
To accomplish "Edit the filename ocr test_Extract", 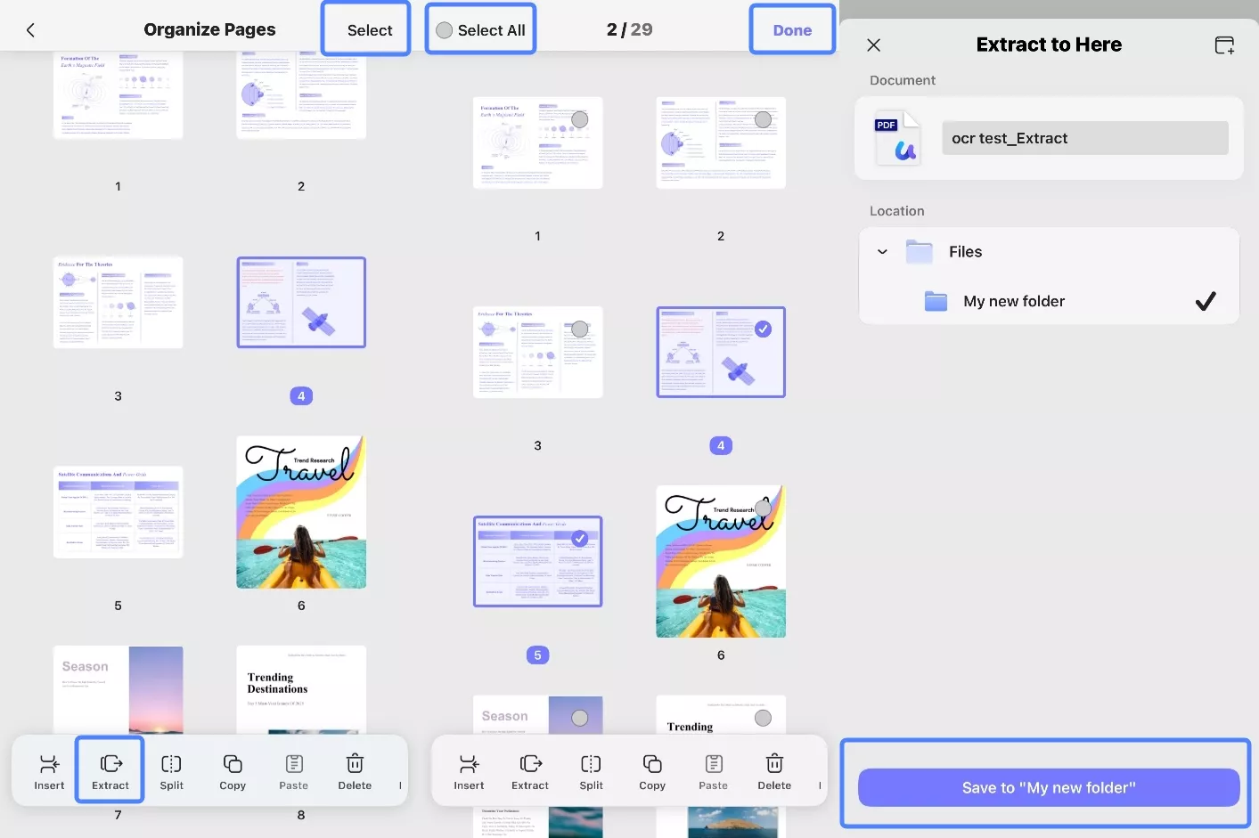I will click(x=1084, y=138).
